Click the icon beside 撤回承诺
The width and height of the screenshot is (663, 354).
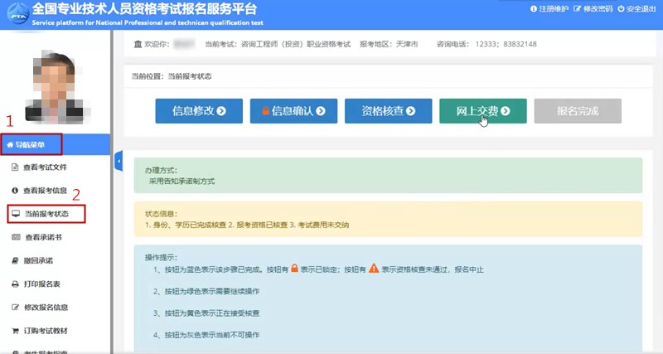coord(15,260)
